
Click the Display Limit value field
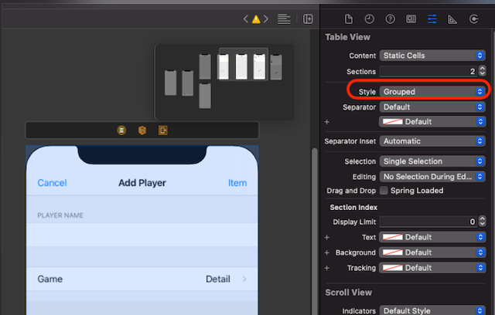pos(428,222)
